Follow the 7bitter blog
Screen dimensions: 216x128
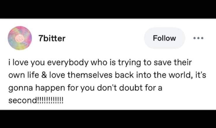point(165,38)
